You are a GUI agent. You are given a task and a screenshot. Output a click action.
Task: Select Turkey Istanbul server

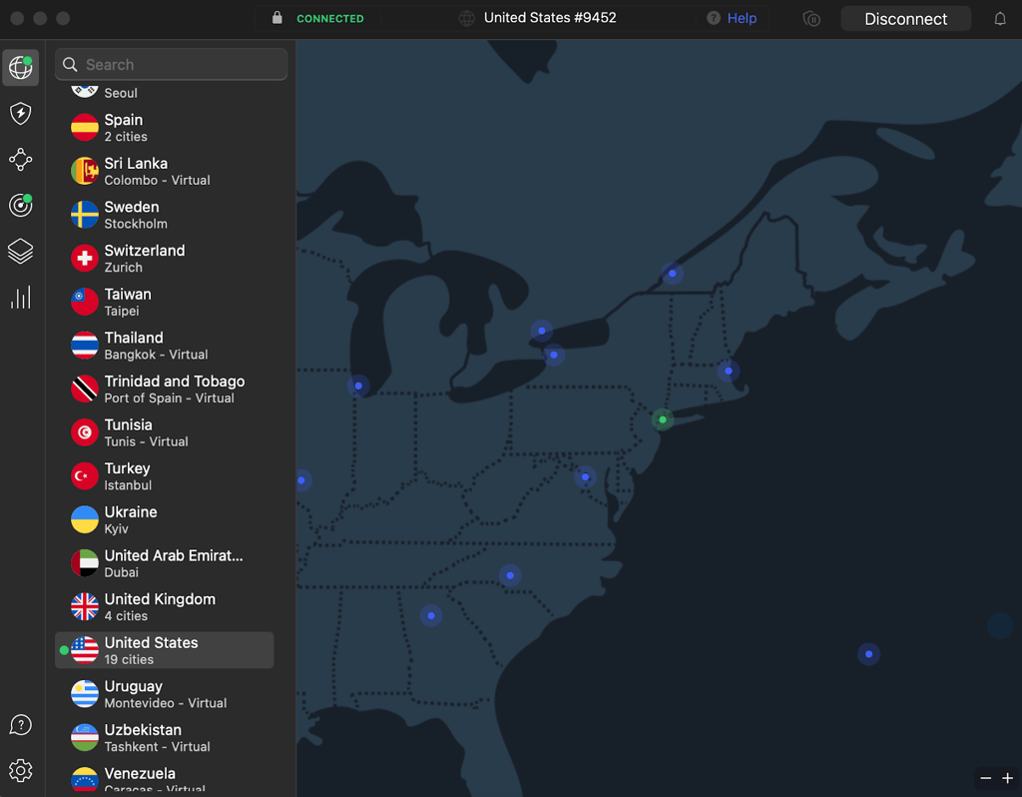click(x=165, y=476)
